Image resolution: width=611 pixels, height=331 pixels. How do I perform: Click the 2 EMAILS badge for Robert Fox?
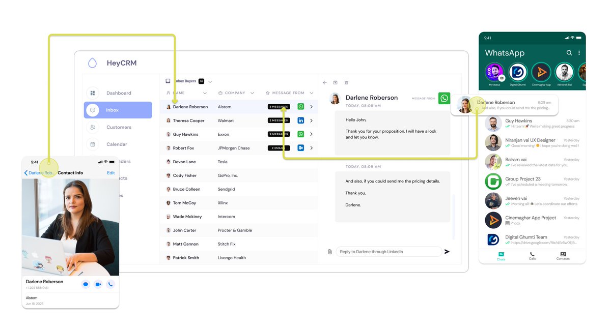pyautogui.click(x=279, y=148)
